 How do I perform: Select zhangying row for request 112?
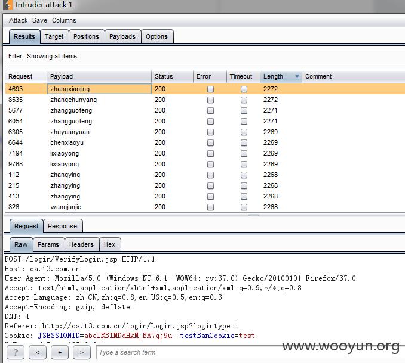pyautogui.click(x=205, y=175)
